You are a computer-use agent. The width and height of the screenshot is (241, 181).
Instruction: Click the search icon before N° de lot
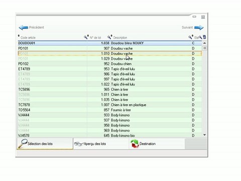click(x=86, y=37)
